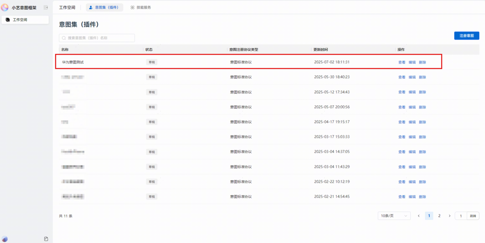Click 编辑 for 华为意图测试 row
The width and height of the screenshot is (485, 243).
(412, 62)
